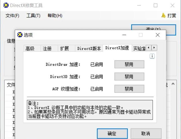The height and width of the screenshot is (139, 181).
Task: Disable AGP 纹理加速 with 禁用 button
Action: 129,89
